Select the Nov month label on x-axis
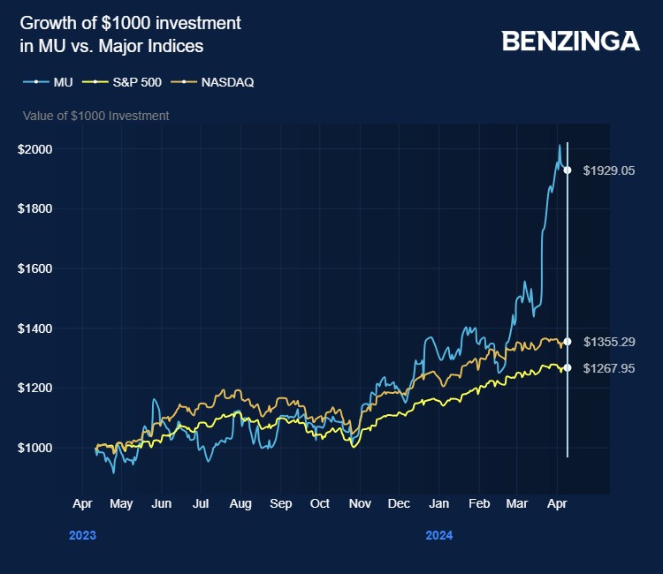 pyautogui.click(x=360, y=503)
